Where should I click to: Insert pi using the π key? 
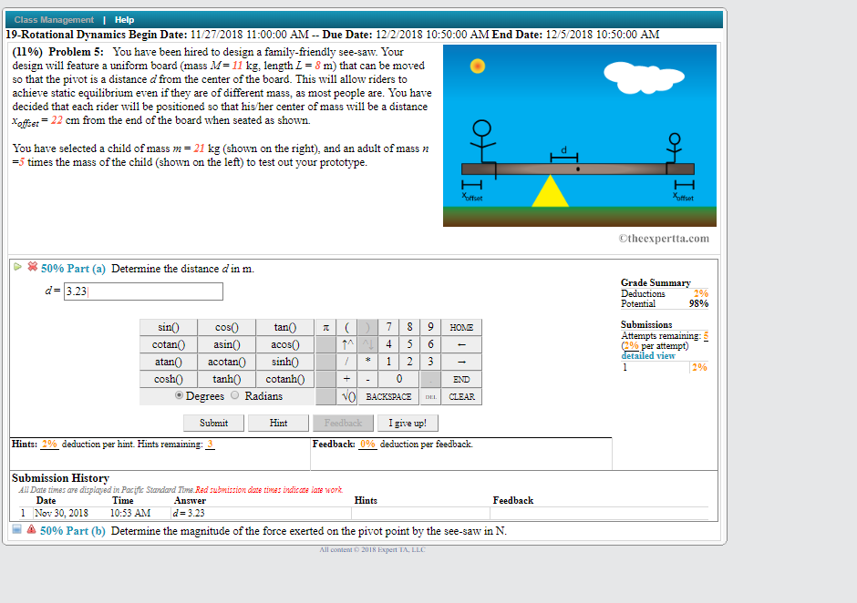click(x=325, y=327)
